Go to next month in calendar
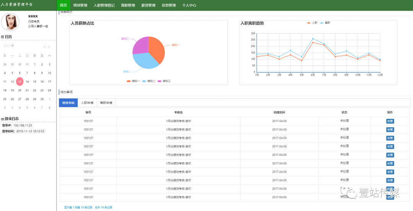The image size is (413, 211). (x=49, y=47)
